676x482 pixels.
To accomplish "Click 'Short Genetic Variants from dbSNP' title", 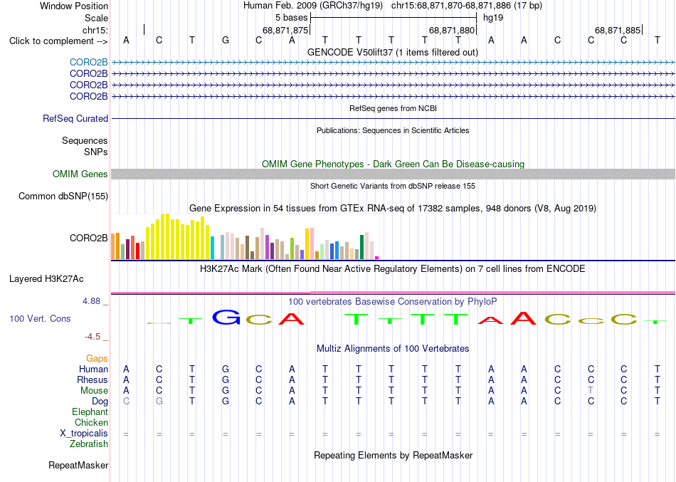I will (x=393, y=186).
